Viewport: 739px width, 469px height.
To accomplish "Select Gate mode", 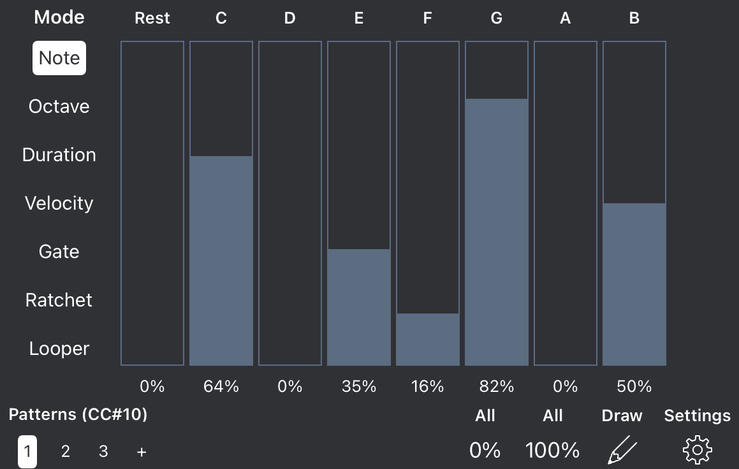I will click(59, 251).
